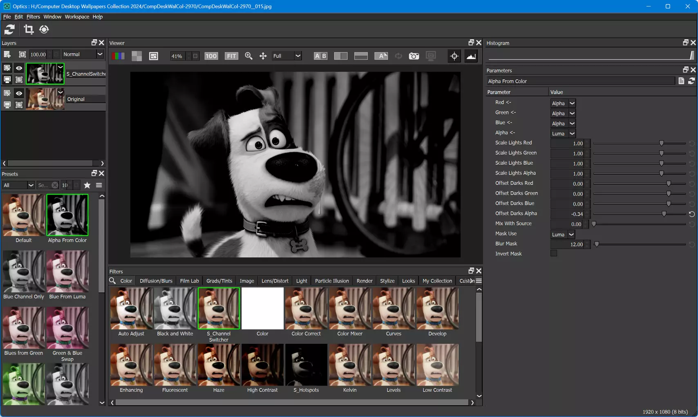Toggle the mask icon on S_ChannelSwitcher layer
Viewport: 698px width, 417px height.
click(19, 79)
